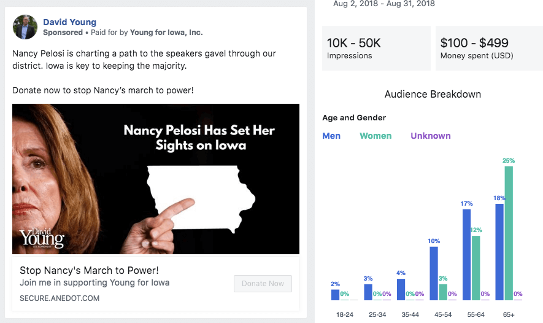The width and height of the screenshot is (543, 323).
Task: Click the 25% women bar for 65+
Action: pos(509,233)
